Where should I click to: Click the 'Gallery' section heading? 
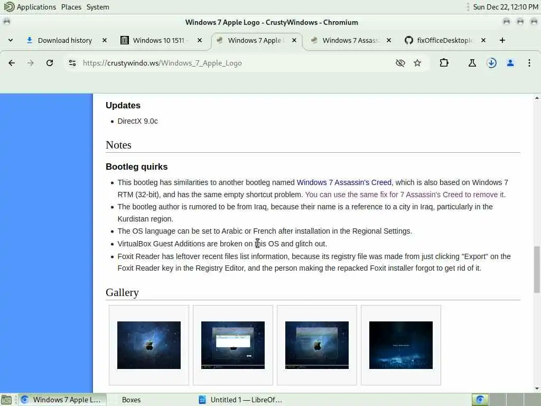point(122,292)
